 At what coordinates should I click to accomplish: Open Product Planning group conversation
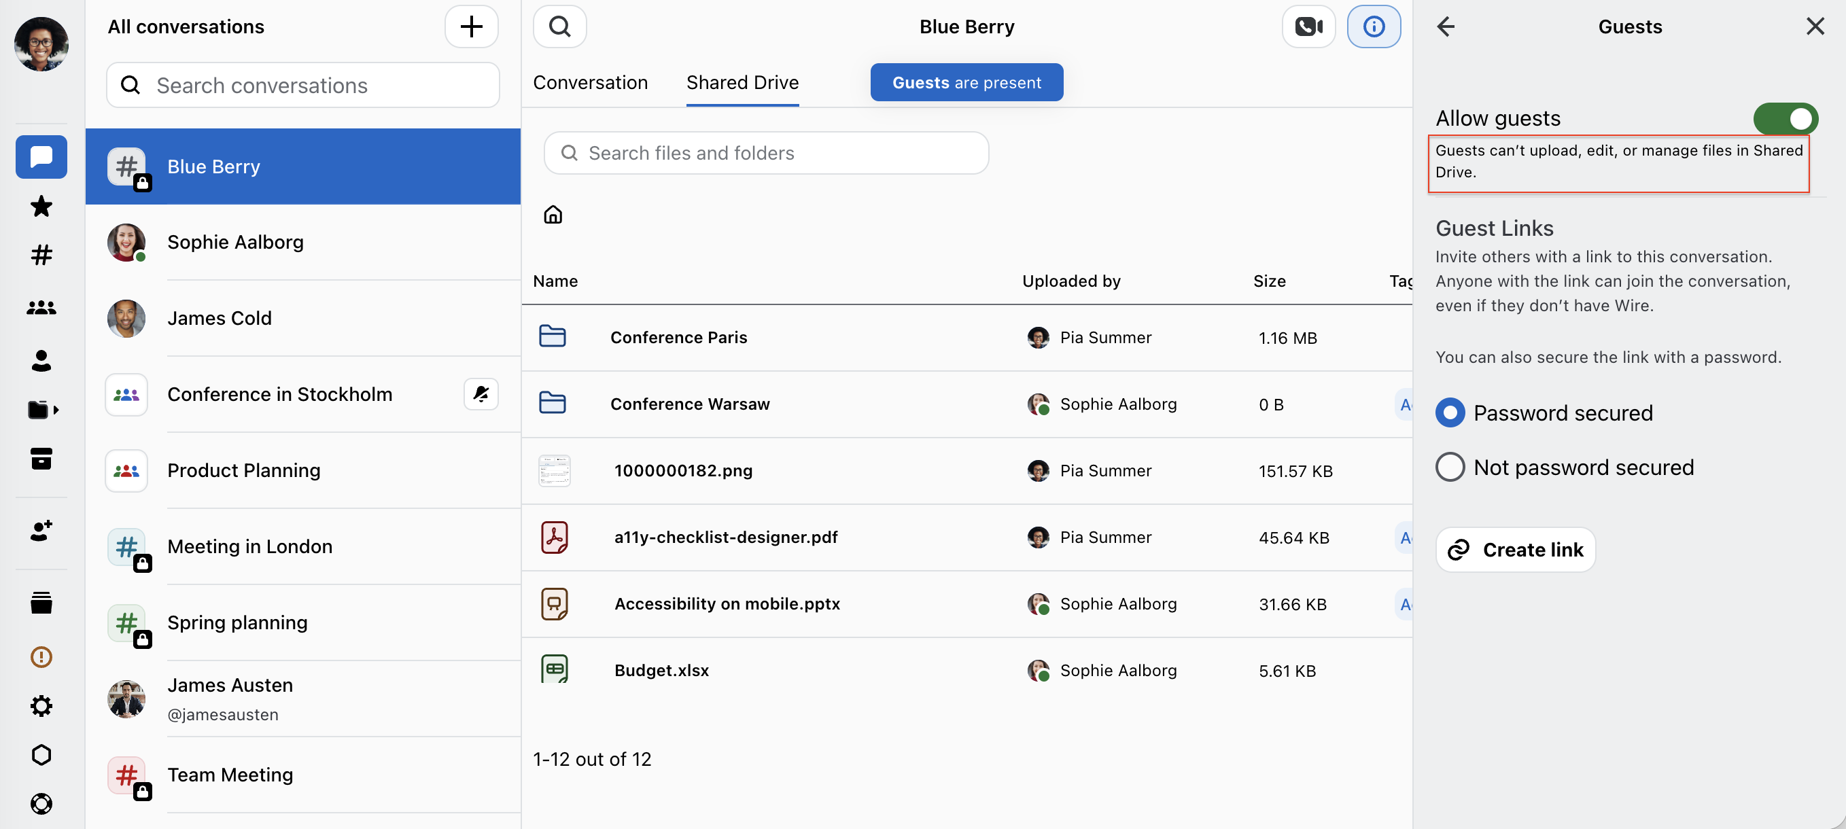[302, 471]
